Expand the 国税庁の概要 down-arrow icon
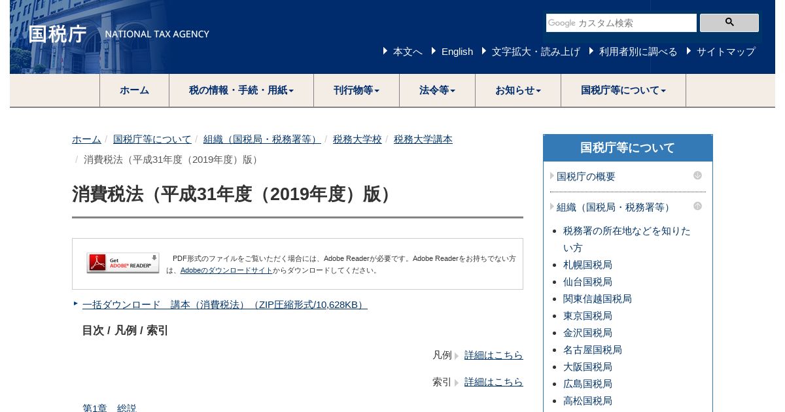This screenshot has height=412, width=785. [x=697, y=175]
